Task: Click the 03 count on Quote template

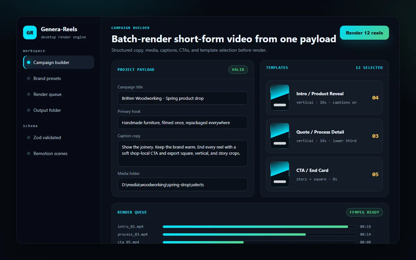Action: 375,136
